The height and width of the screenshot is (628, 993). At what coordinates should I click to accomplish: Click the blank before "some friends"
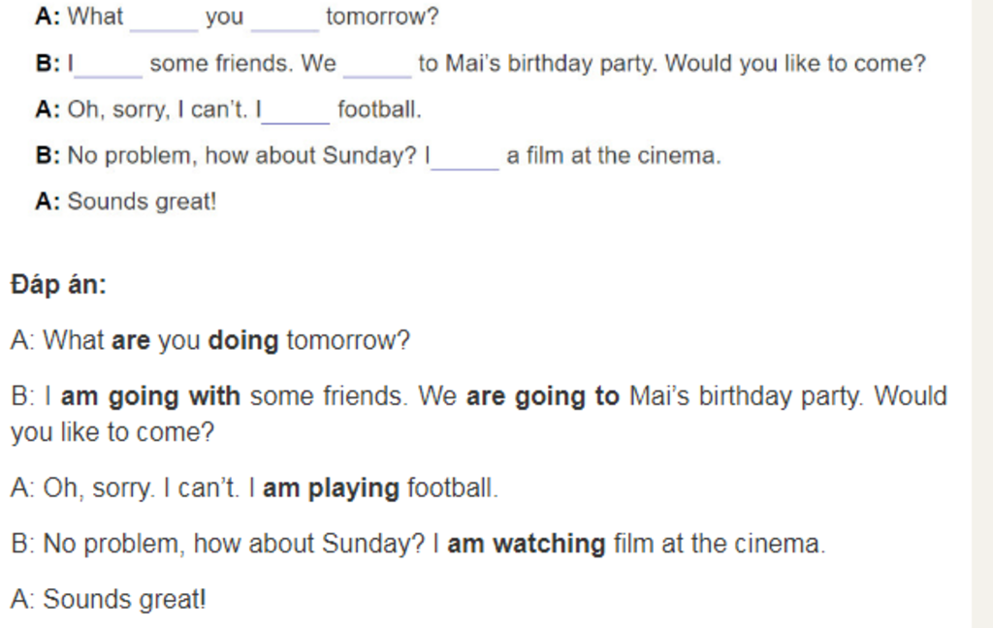coord(109,68)
